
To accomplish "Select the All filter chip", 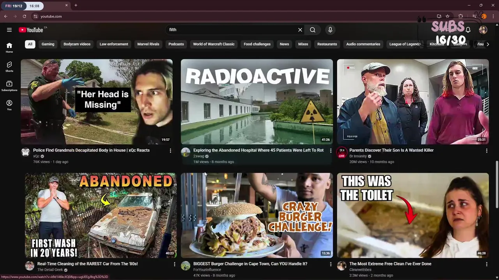I will (x=30, y=44).
